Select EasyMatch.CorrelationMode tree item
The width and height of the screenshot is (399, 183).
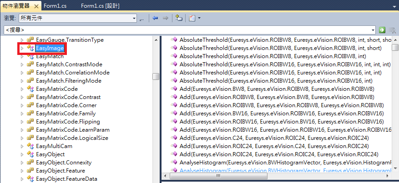point(73,73)
